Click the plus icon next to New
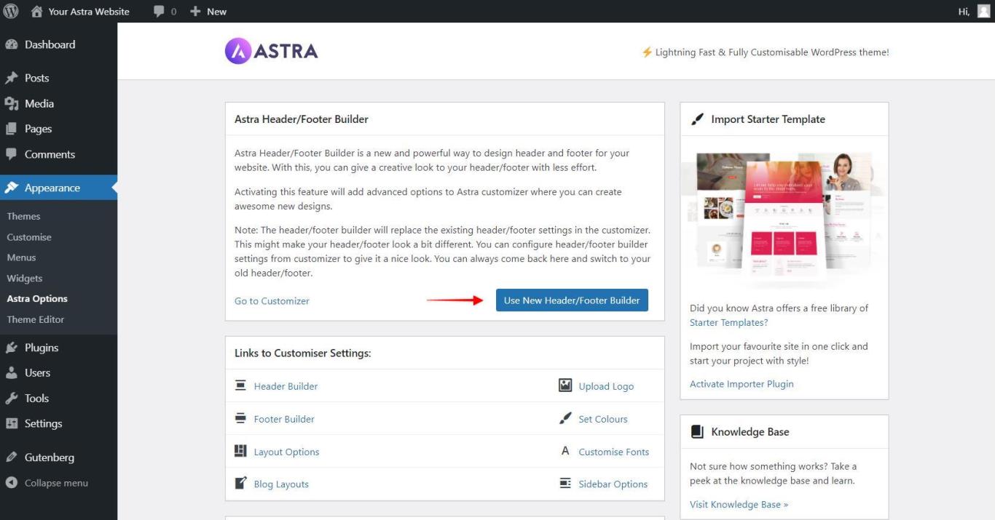995x520 pixels. [x=195, y=12]
